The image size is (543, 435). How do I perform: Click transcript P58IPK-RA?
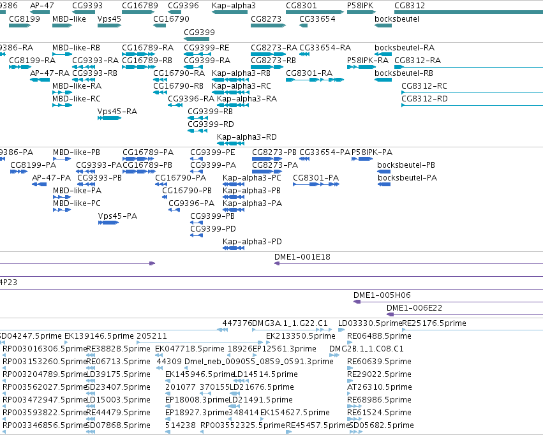pyautogui.click(x=368, y=61)
